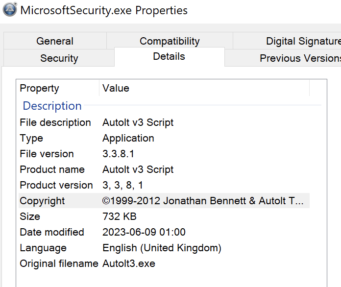Click the Jonathan Bennett copyright value

coord(203,201)
